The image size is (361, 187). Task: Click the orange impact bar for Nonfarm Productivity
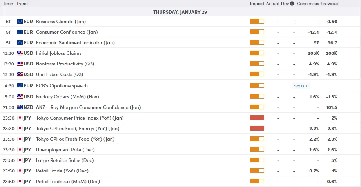click(x=257, y=64)
